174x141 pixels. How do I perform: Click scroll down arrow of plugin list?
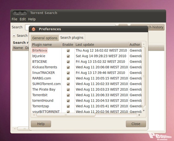pos(144,111)
